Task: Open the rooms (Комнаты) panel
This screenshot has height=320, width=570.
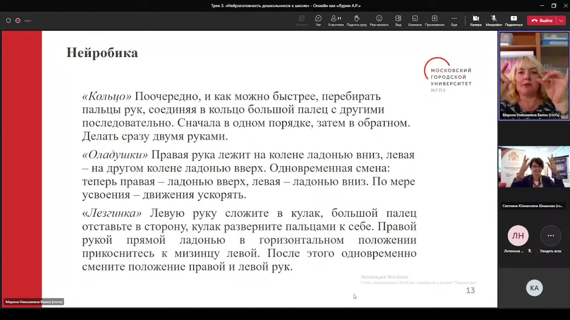Action: pos(415,20)
